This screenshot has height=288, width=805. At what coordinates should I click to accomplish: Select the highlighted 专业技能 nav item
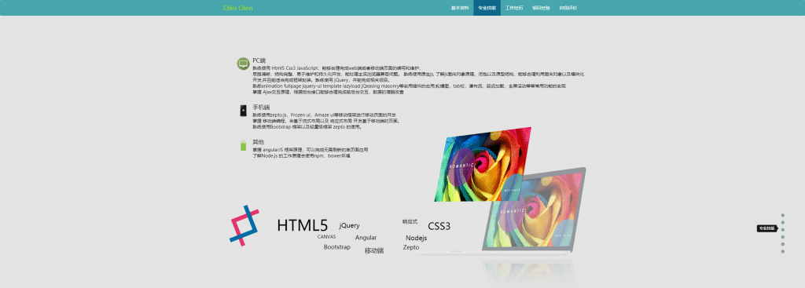coord(487,8)
